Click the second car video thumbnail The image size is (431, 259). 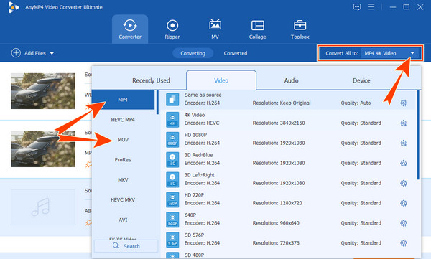(x=43, y=149)
